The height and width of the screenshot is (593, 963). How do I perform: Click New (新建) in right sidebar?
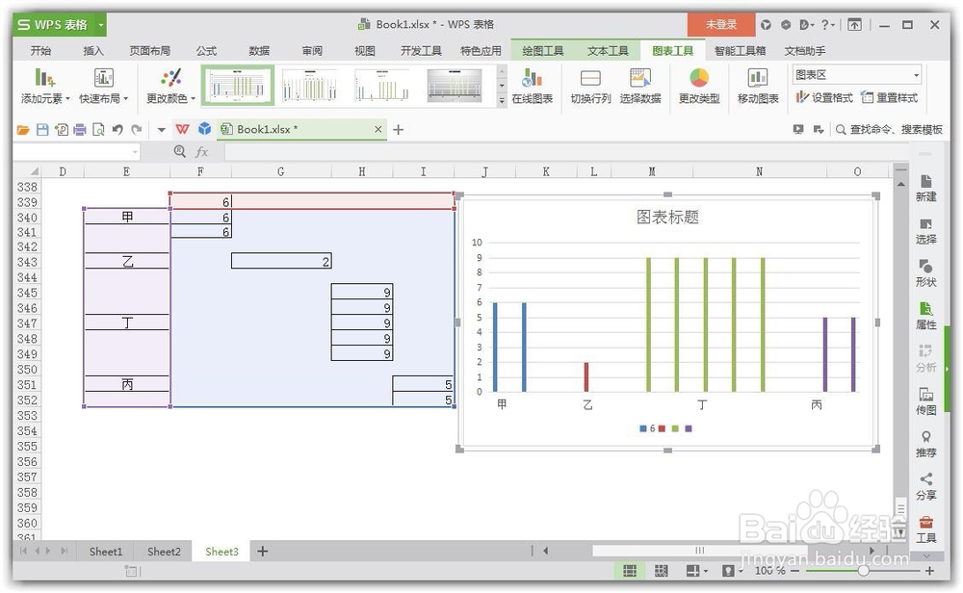click(925, 188)
